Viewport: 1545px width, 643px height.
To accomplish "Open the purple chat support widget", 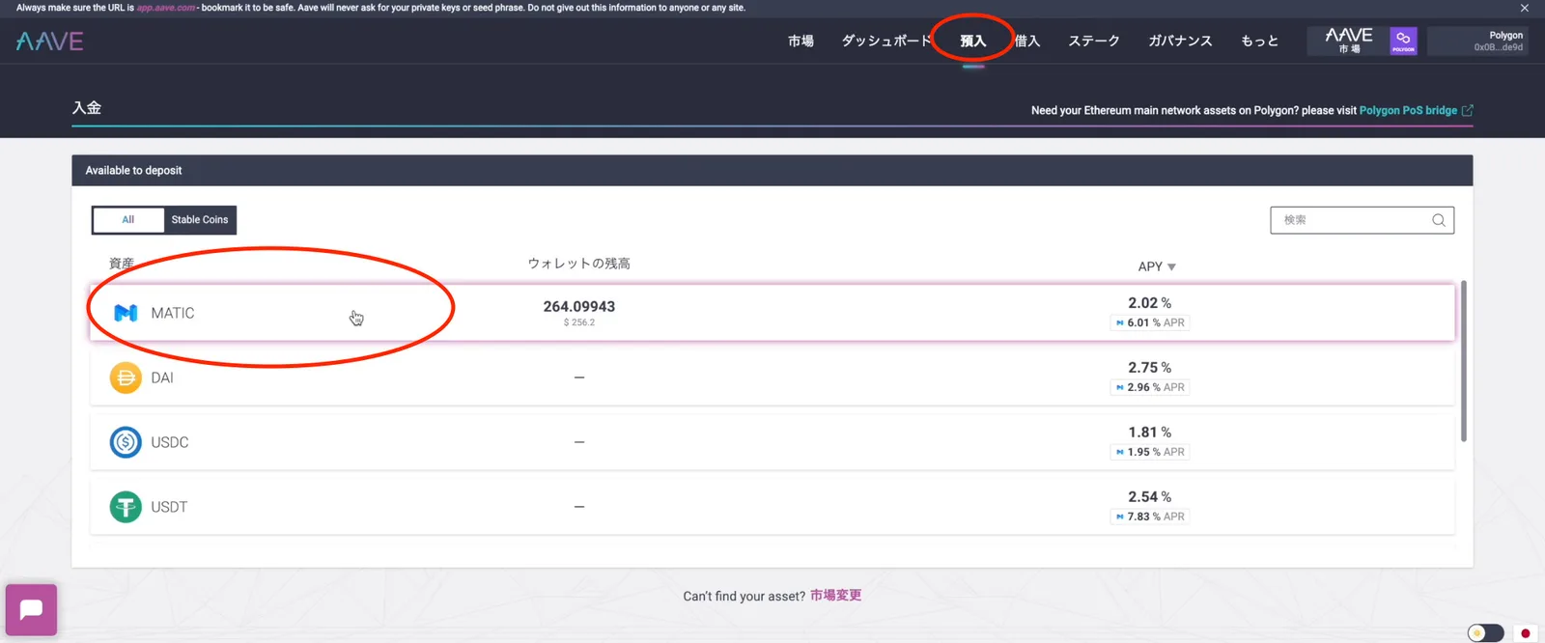I will (31, 610).
